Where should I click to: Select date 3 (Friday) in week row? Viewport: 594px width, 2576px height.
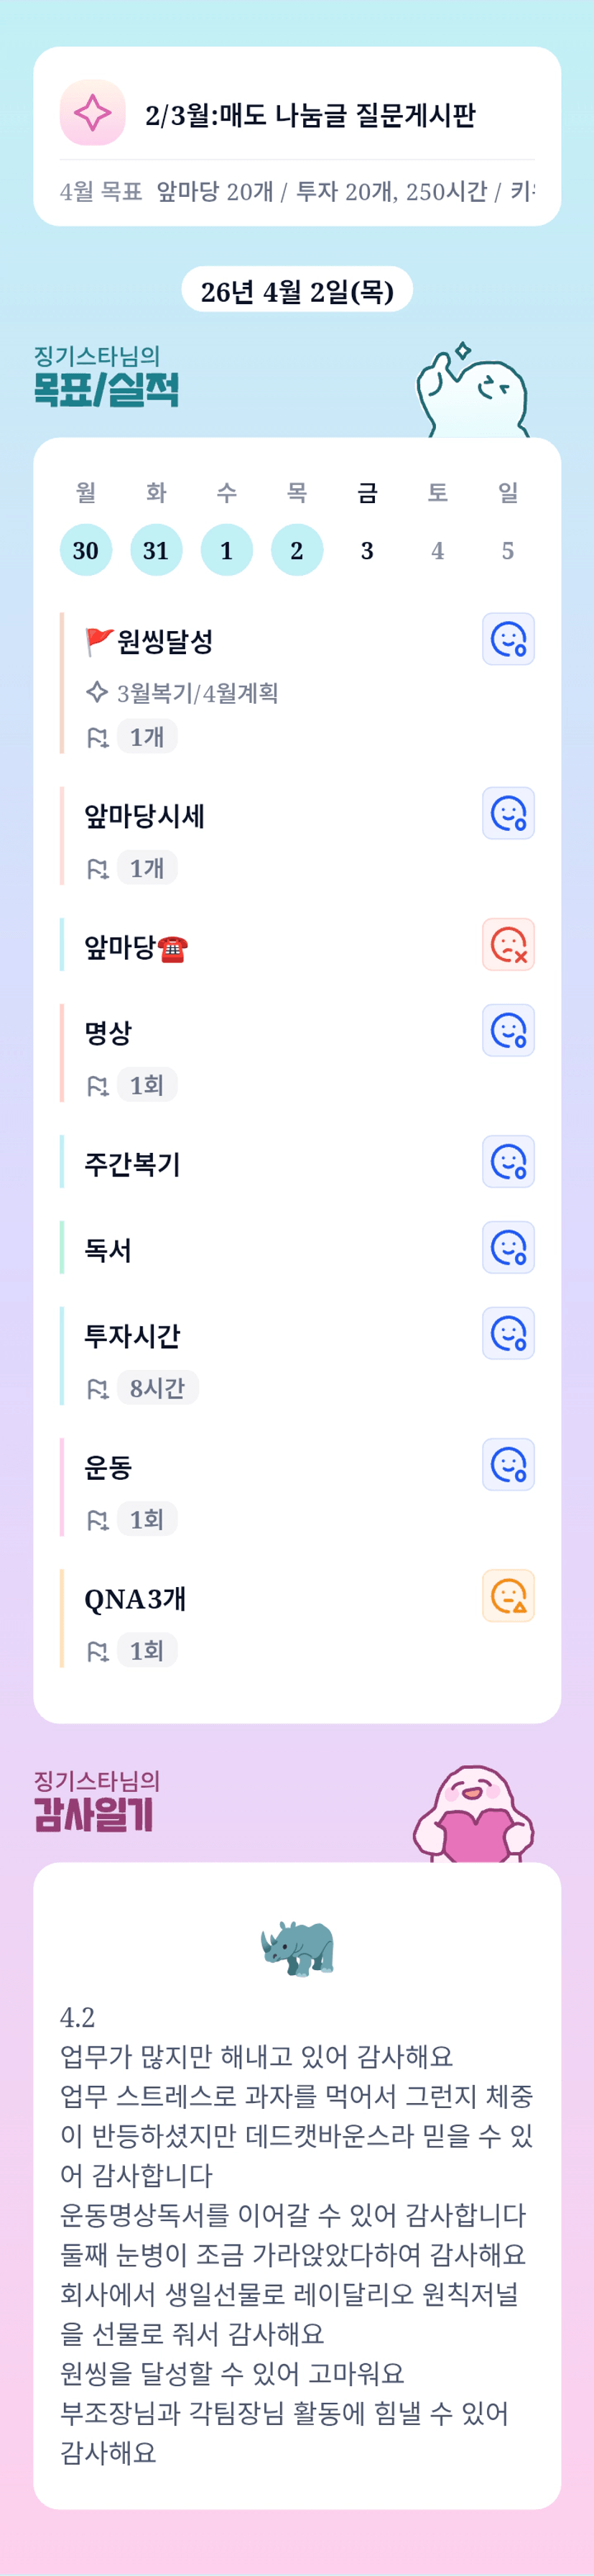(x=367, y=550)
